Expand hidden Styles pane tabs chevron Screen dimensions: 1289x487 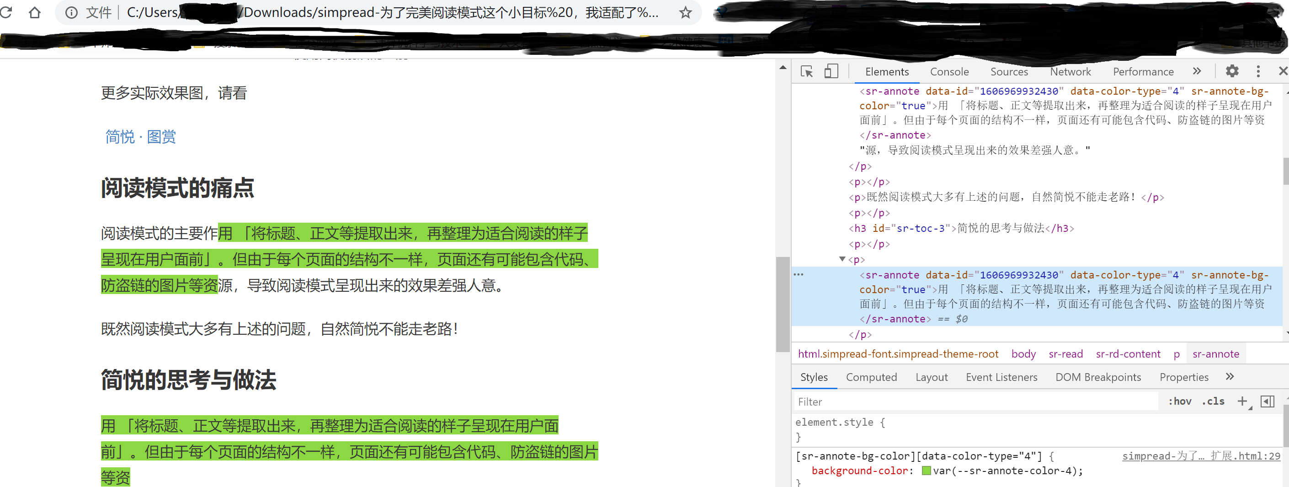coord(1230,377)
